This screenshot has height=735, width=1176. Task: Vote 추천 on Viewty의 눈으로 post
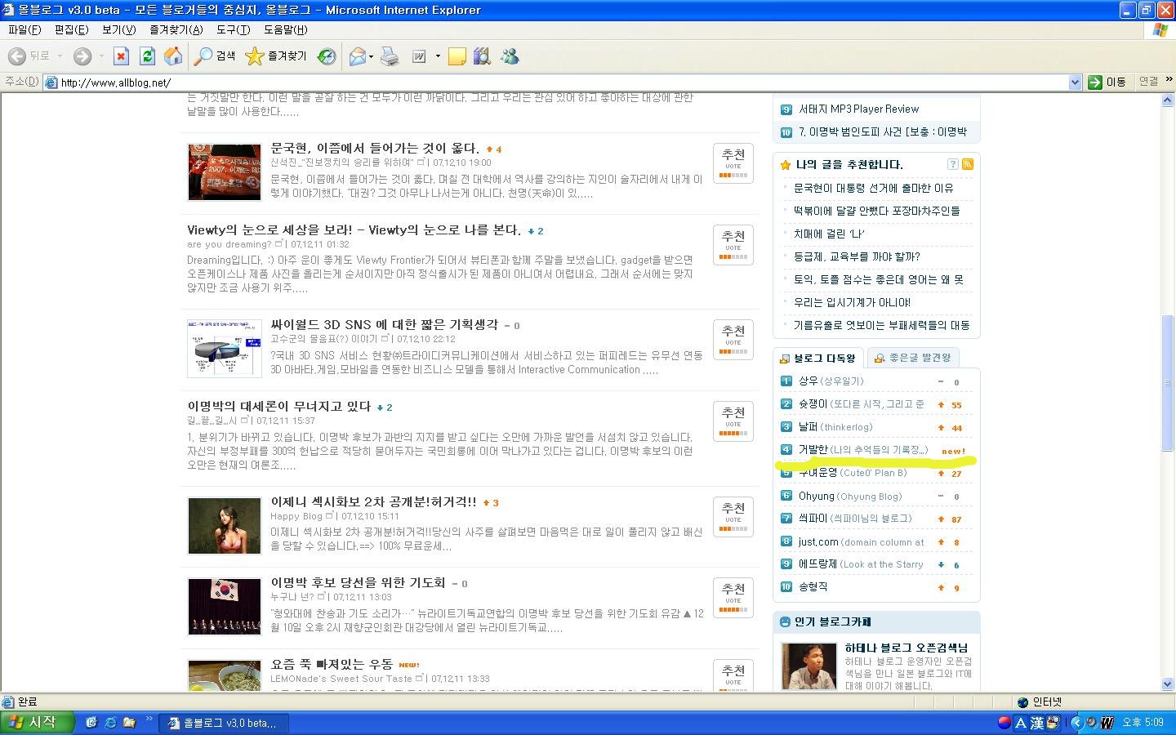tap(733, 245)
